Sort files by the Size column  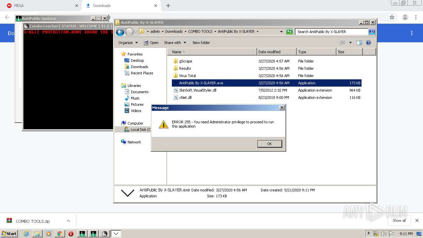[349, 52]
